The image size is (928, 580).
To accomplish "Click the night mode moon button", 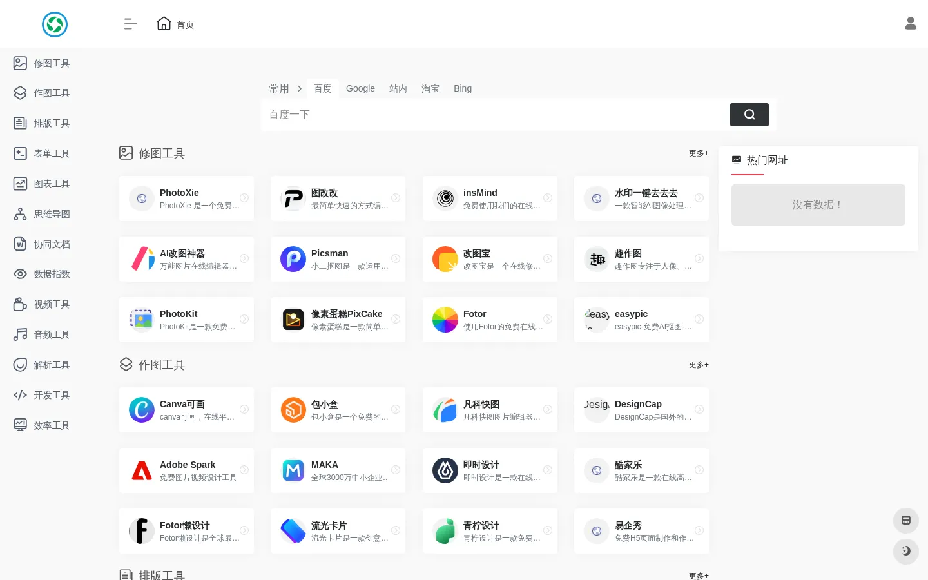I will click(x=906, y=551).
